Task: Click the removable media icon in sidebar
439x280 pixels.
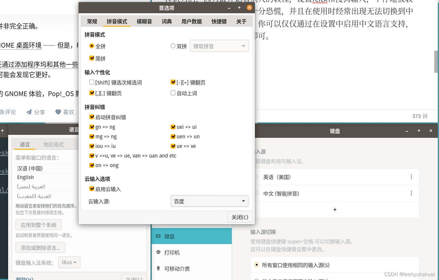Action: 158,268
